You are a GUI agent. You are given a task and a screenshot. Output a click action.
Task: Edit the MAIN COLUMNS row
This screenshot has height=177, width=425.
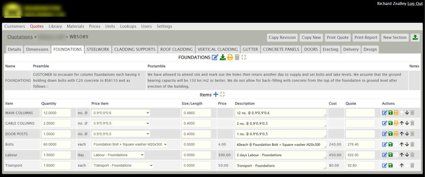coord(384,113)
